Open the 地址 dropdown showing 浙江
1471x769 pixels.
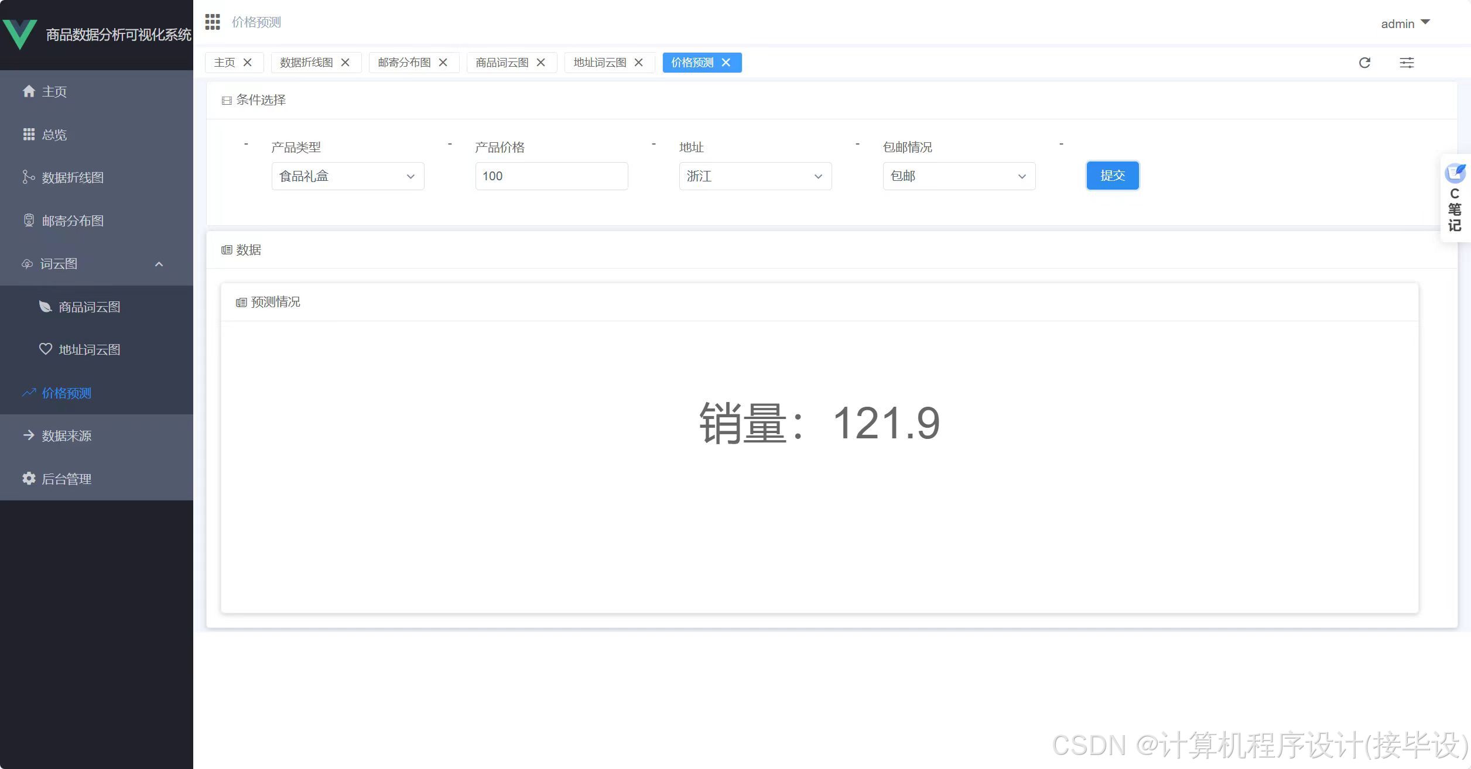coord(755,176)
